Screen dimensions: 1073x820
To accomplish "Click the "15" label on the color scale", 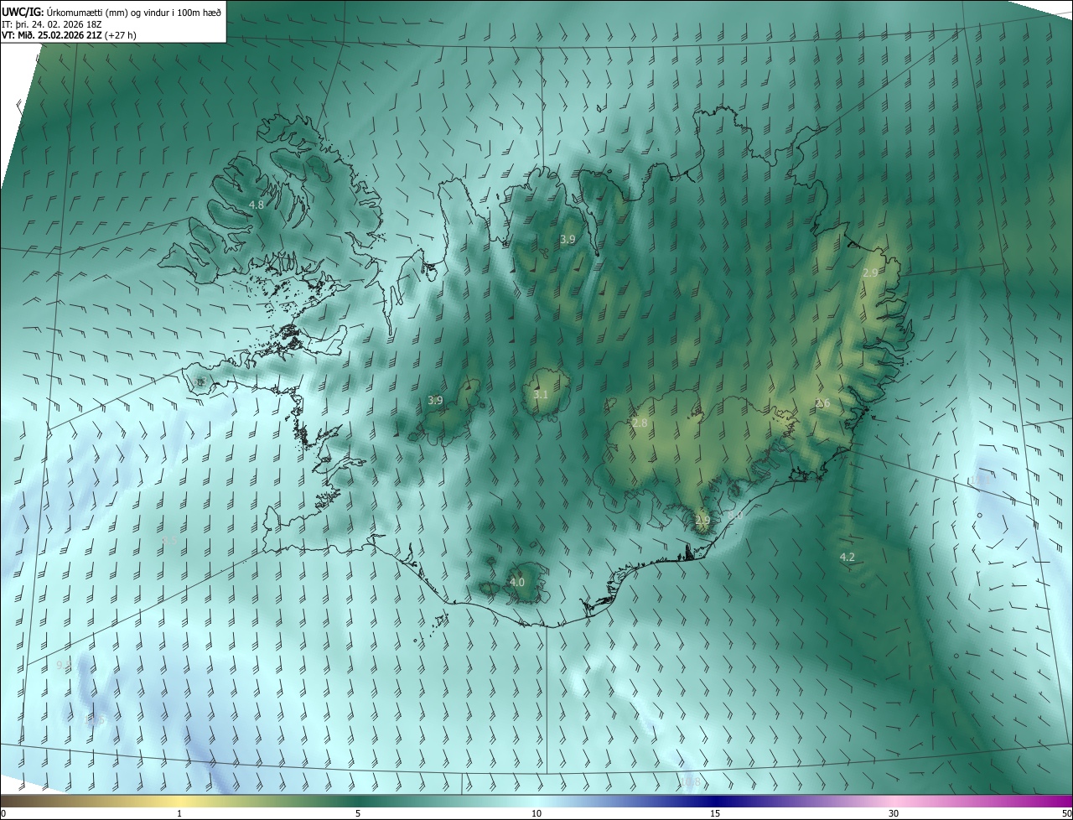I will click(x=715, y=813).
